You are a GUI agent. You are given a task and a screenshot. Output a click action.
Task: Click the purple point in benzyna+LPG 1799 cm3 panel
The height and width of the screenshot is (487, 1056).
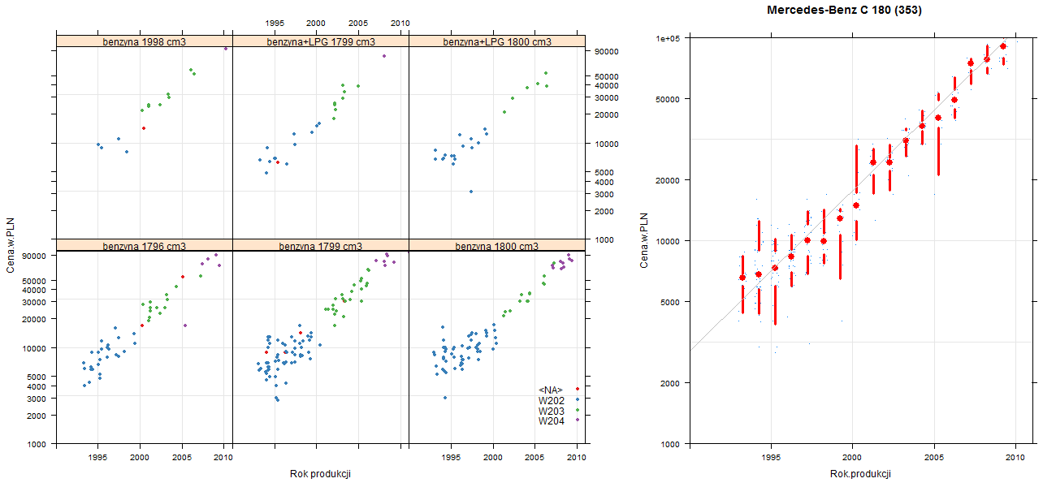383,56
